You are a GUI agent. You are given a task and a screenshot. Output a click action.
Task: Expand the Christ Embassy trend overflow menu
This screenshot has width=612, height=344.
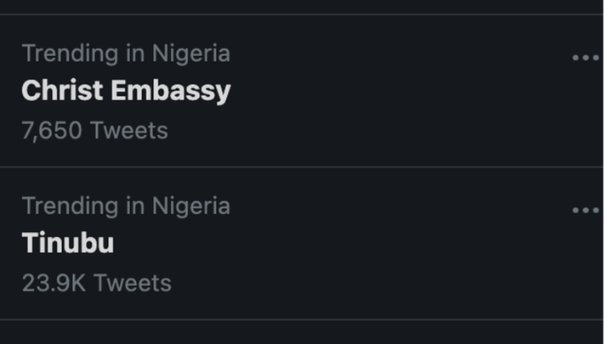click(x=586, y=58)
